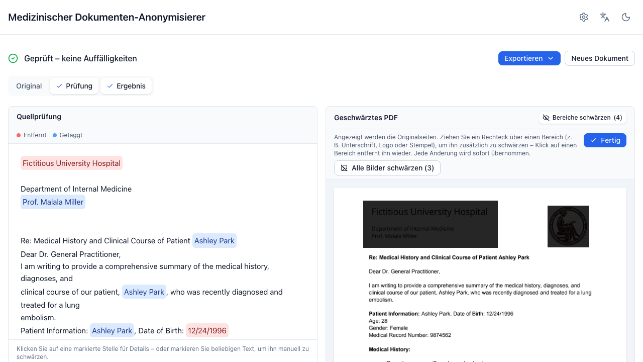Open the Exportieren dropdown
Screen dimensions: 643x362
[x=529, y=58]
